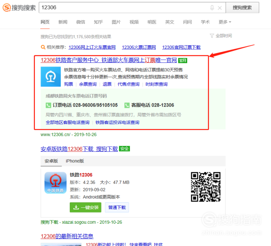Click the text 订票电话 028-96006/95105105

(x=85, y=105)
